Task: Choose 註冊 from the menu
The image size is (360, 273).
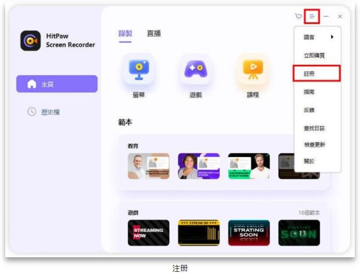Action: (x=317, y=73)
